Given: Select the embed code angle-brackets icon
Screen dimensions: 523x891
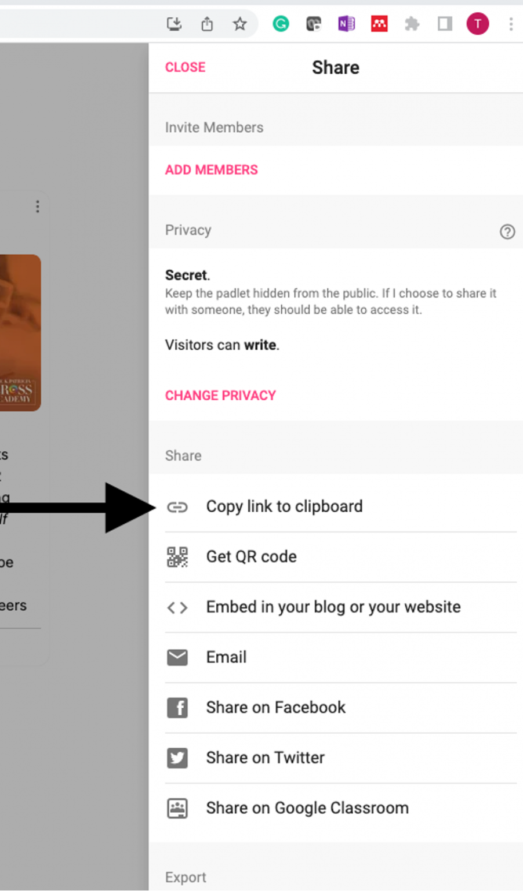Looking at the screenshot, I should click(x=177, y=607).
